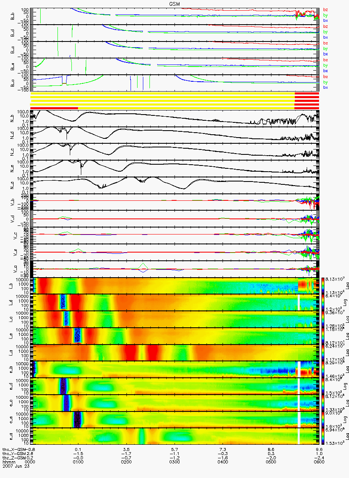Click the e_b panel color bar
Image resolution: width=349 pixels, height=478 pixels.
(x=323, y=369)
